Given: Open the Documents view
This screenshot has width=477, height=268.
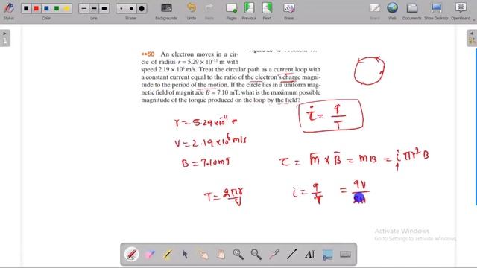Looking at the screenshot, I should point(412,10).
